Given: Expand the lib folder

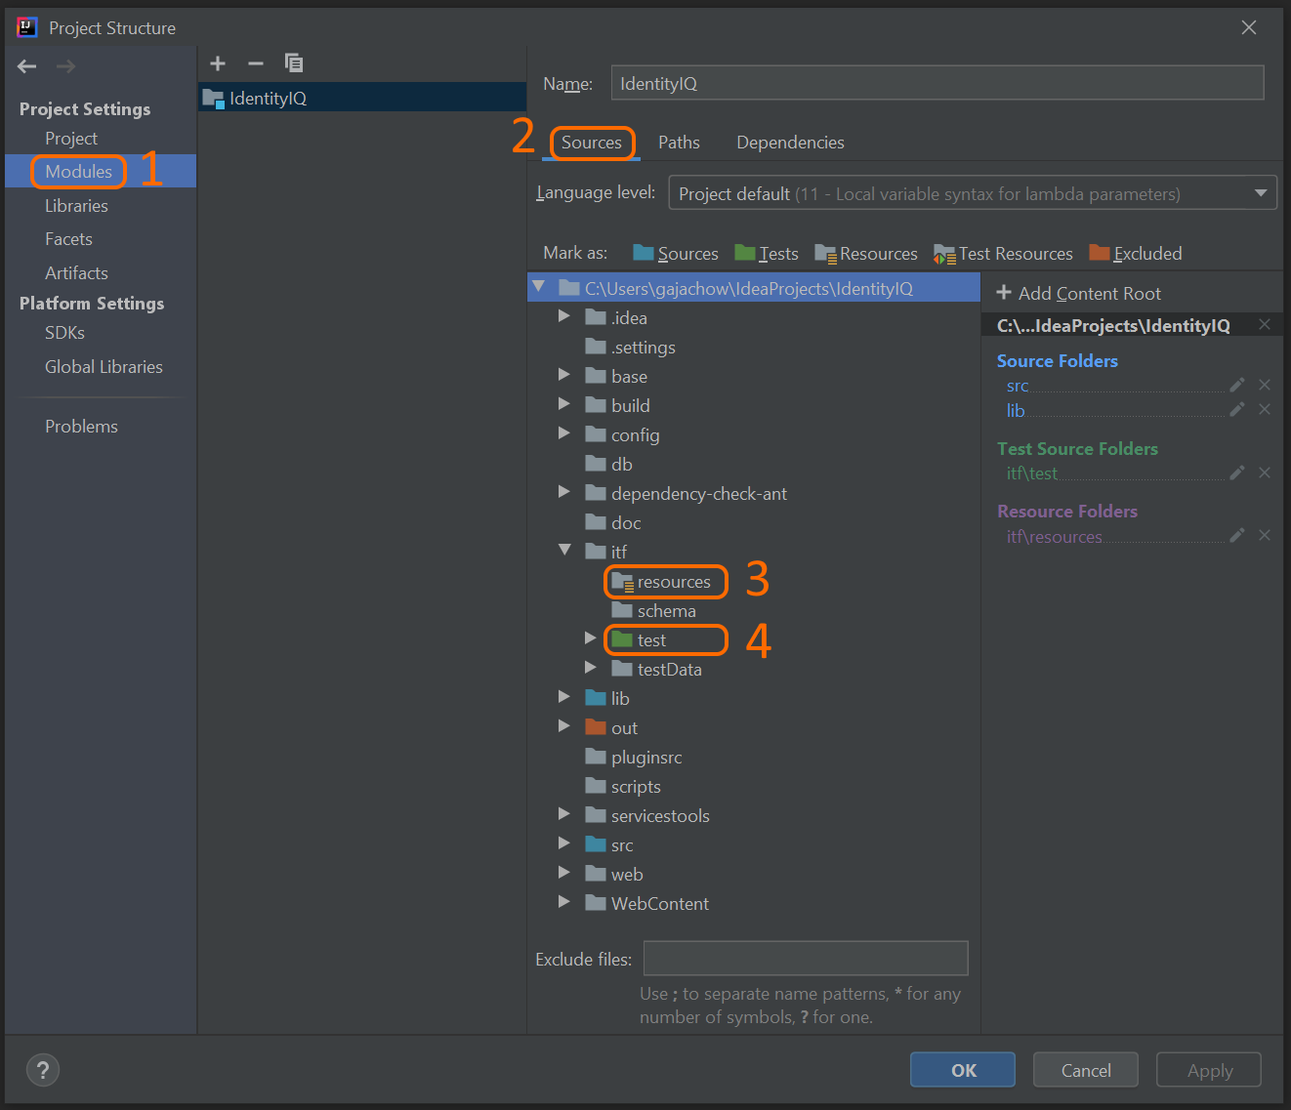Looking at the screenshot, I should 563,697.
